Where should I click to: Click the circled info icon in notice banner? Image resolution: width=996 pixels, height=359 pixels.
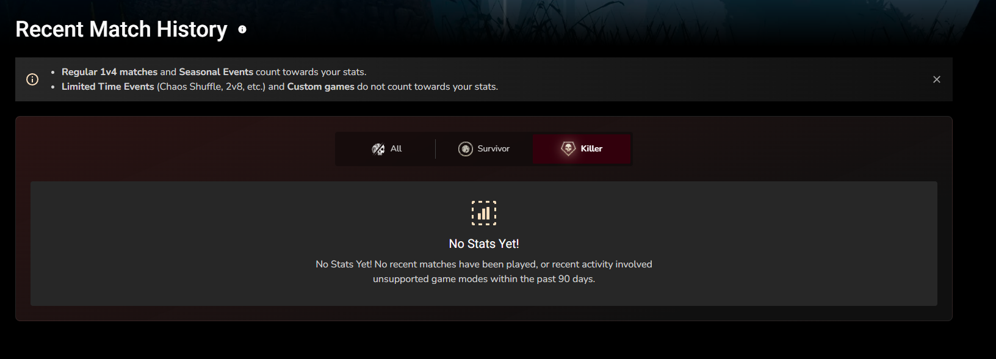(32, 79)
